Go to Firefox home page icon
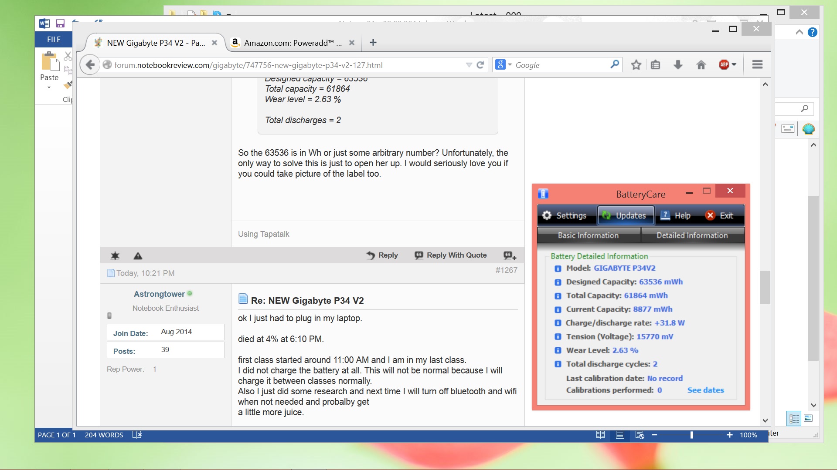837x470 pixels. [x=701, y=65]
